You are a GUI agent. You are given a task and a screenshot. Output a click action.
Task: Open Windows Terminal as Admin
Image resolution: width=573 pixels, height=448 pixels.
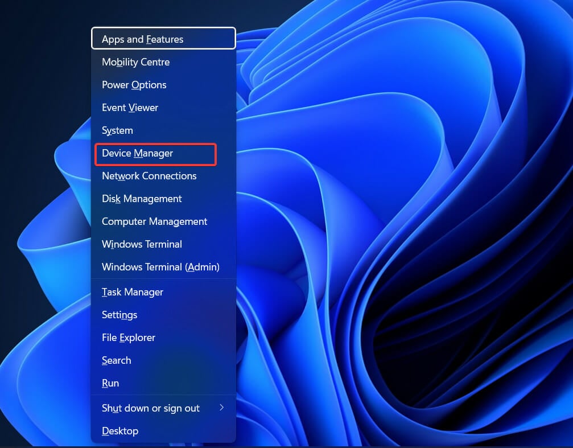tap(160, 267)
